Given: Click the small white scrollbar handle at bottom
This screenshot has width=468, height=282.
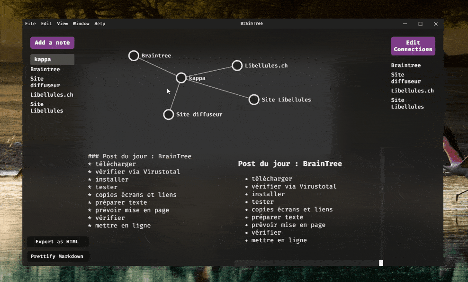Looking at the screenshot, I should [381, 263].
